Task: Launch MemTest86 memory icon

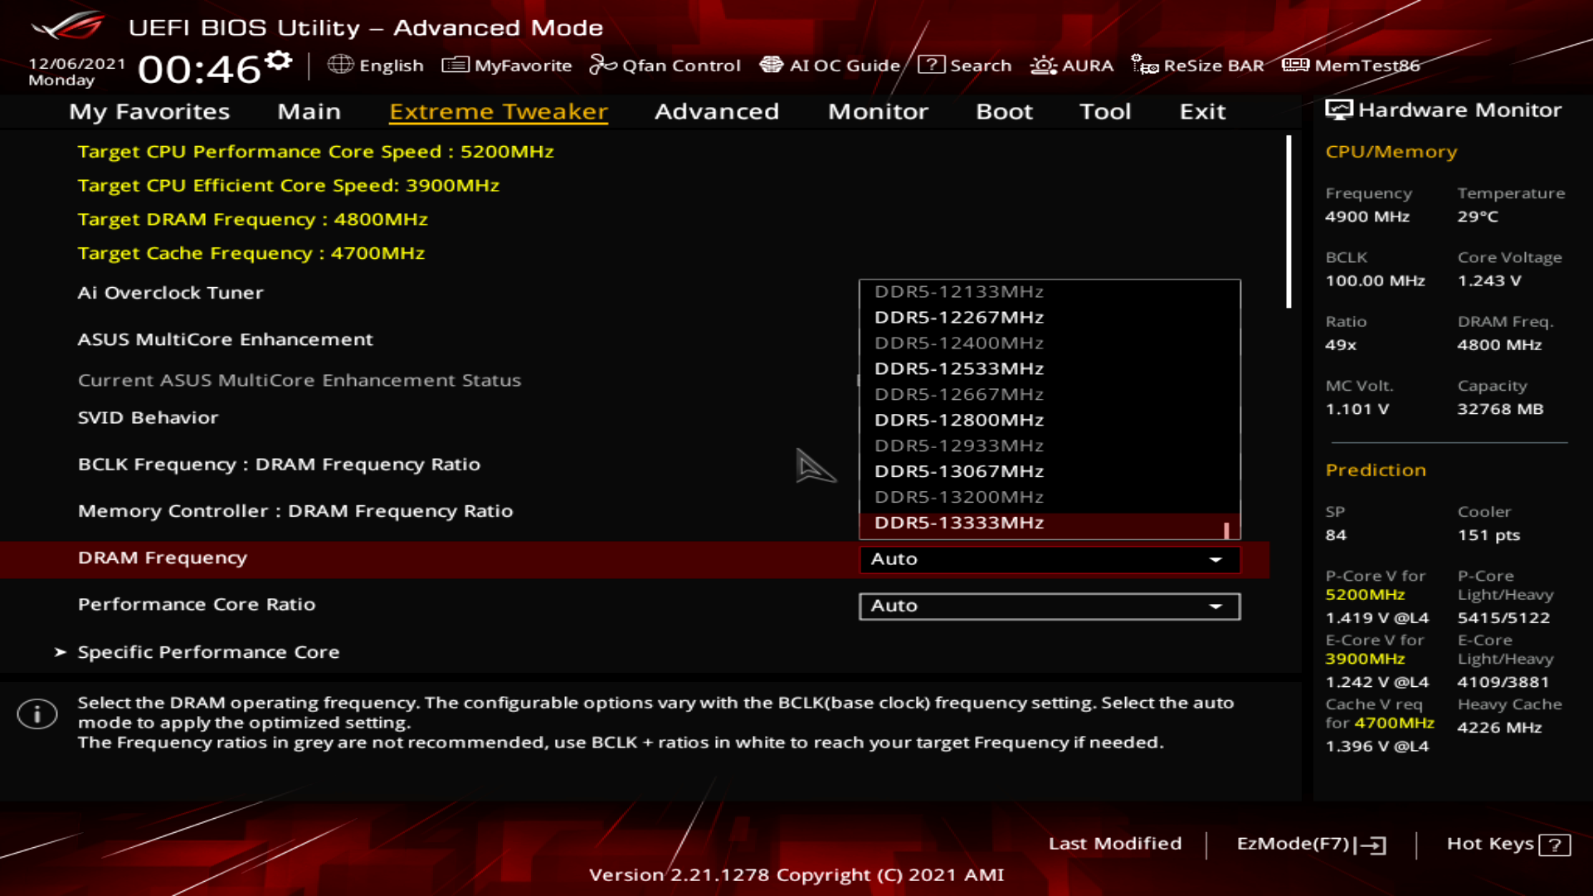Action: click(x=1294, y=65)
